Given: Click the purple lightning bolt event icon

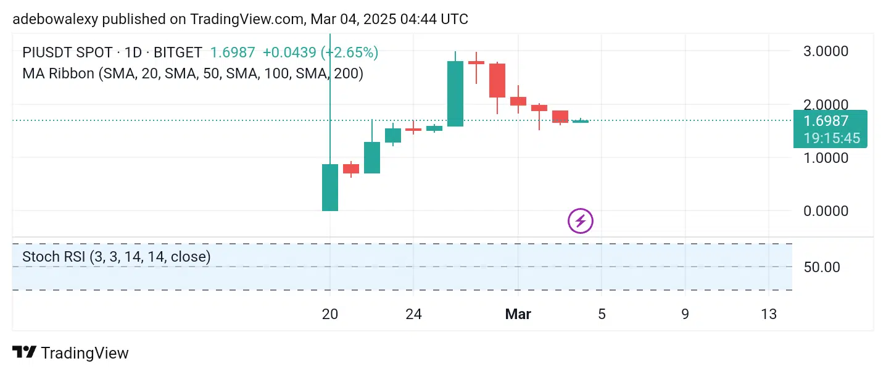Looking at the screenshot, I should 580,221.
